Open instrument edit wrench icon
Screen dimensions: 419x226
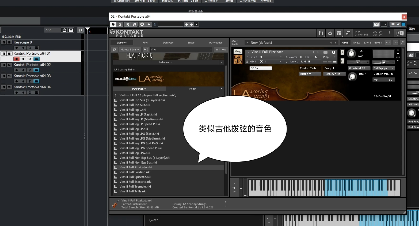[x=238, y=51]
